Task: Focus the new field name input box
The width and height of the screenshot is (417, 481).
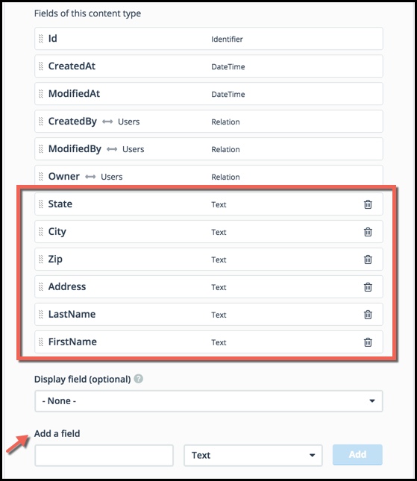Action: 104,456
